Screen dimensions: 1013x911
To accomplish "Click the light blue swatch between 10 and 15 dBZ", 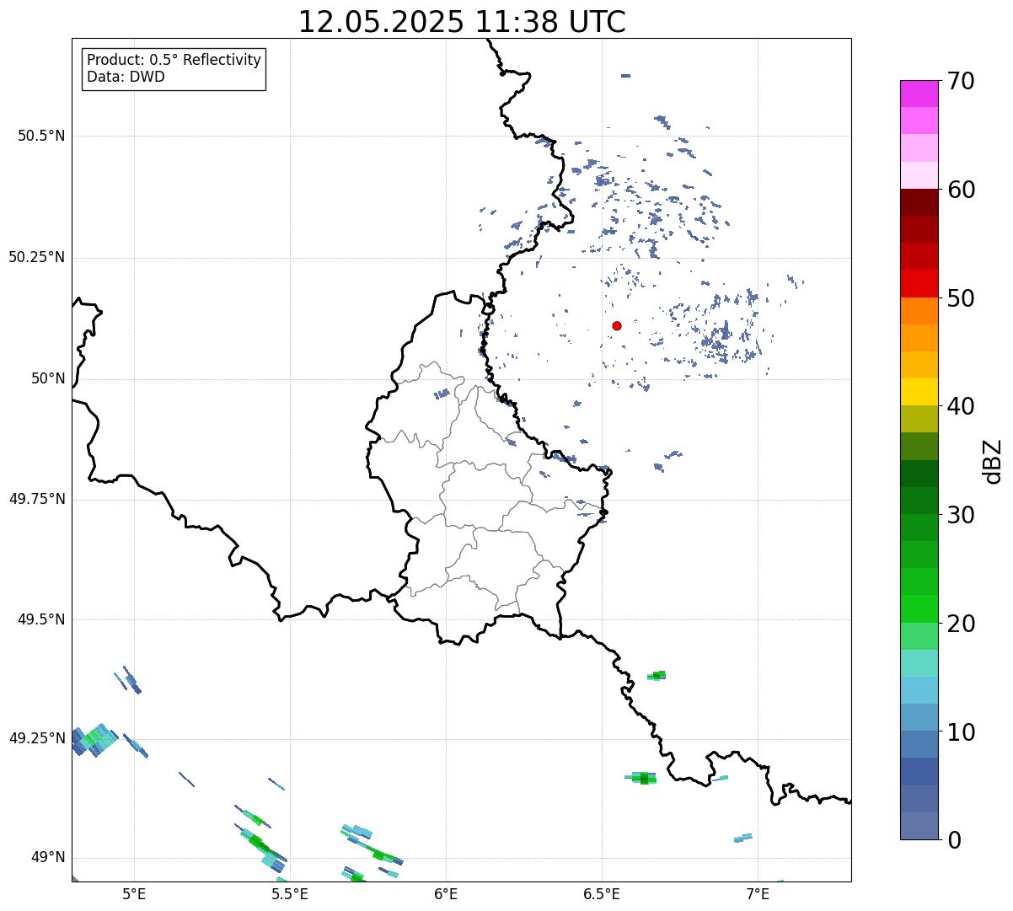I will [x=919, y=690].
